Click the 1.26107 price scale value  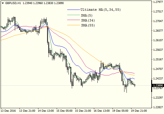coord(158,40)
